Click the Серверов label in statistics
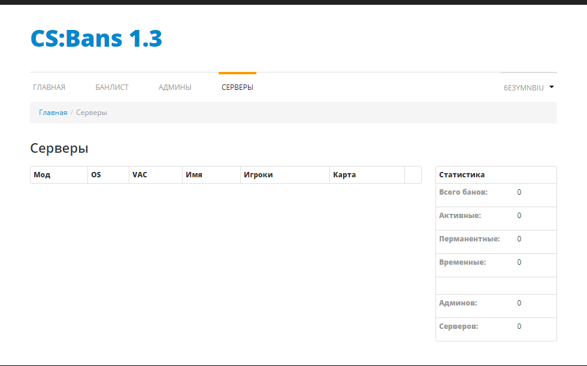 coord(459,326)
